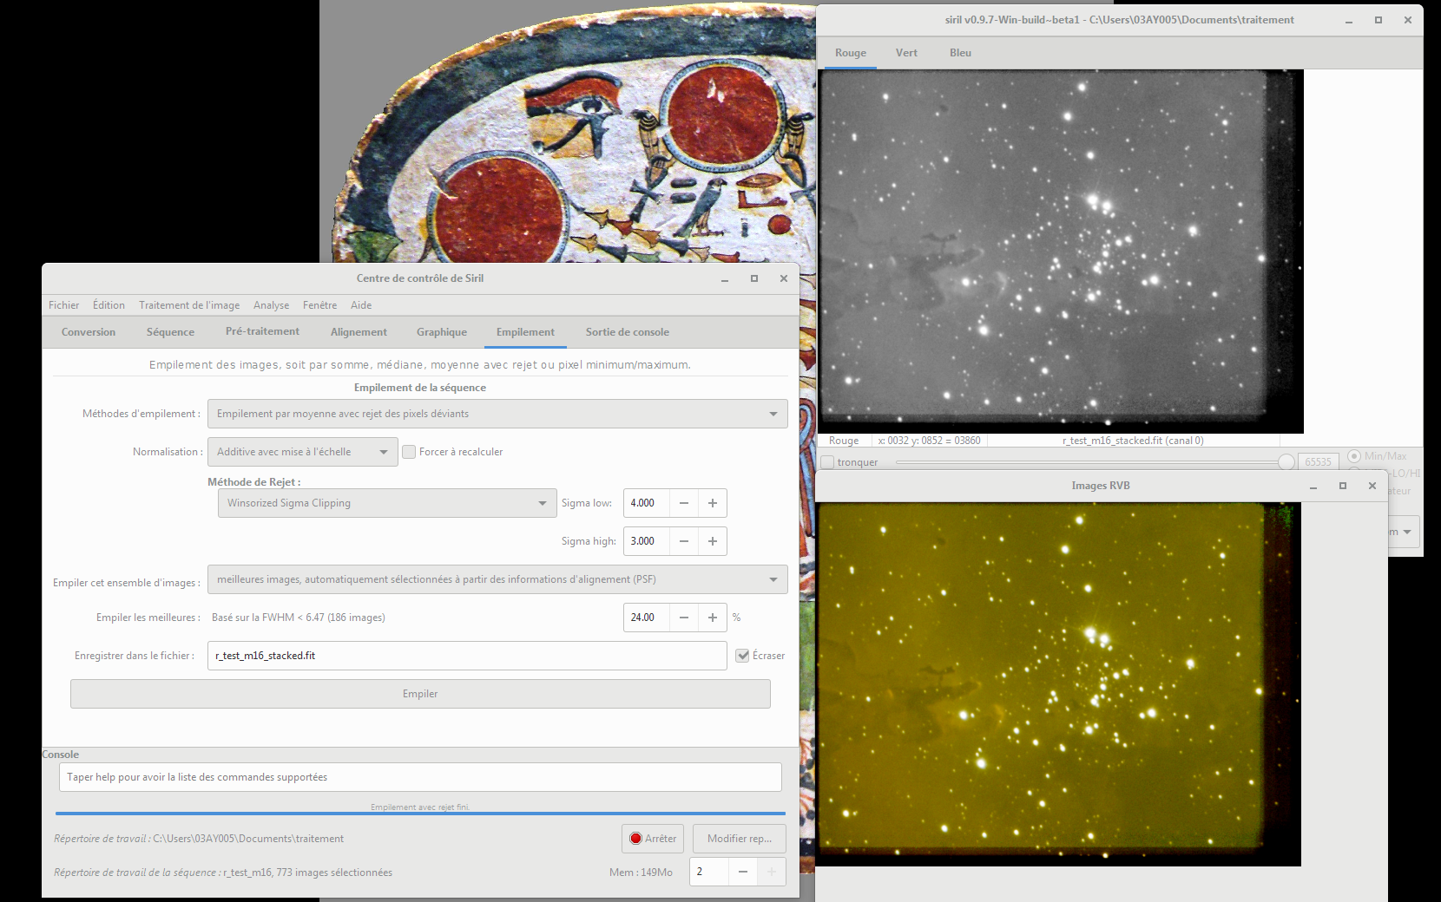Viewport: 1441px width, 902px height.
Task: Minimize the Images RVB window
Action: (1313, 486)
